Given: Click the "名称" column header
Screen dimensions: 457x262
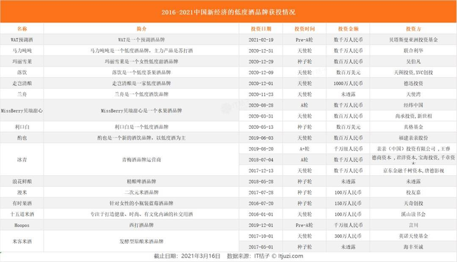Looking at the screenshot, I should pyautogui.click(x=22, y=29).
